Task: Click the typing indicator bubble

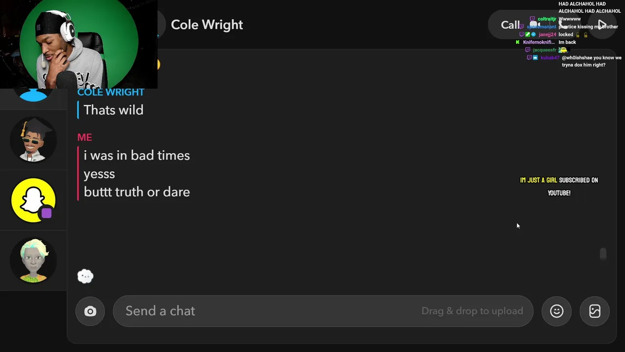Action: (85, 276)
